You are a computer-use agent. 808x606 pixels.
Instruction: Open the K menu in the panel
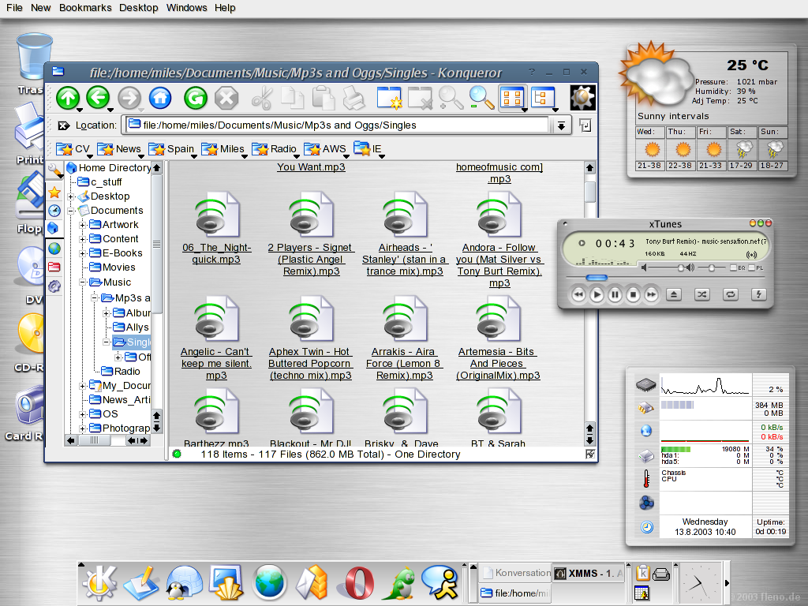point(99,582)
